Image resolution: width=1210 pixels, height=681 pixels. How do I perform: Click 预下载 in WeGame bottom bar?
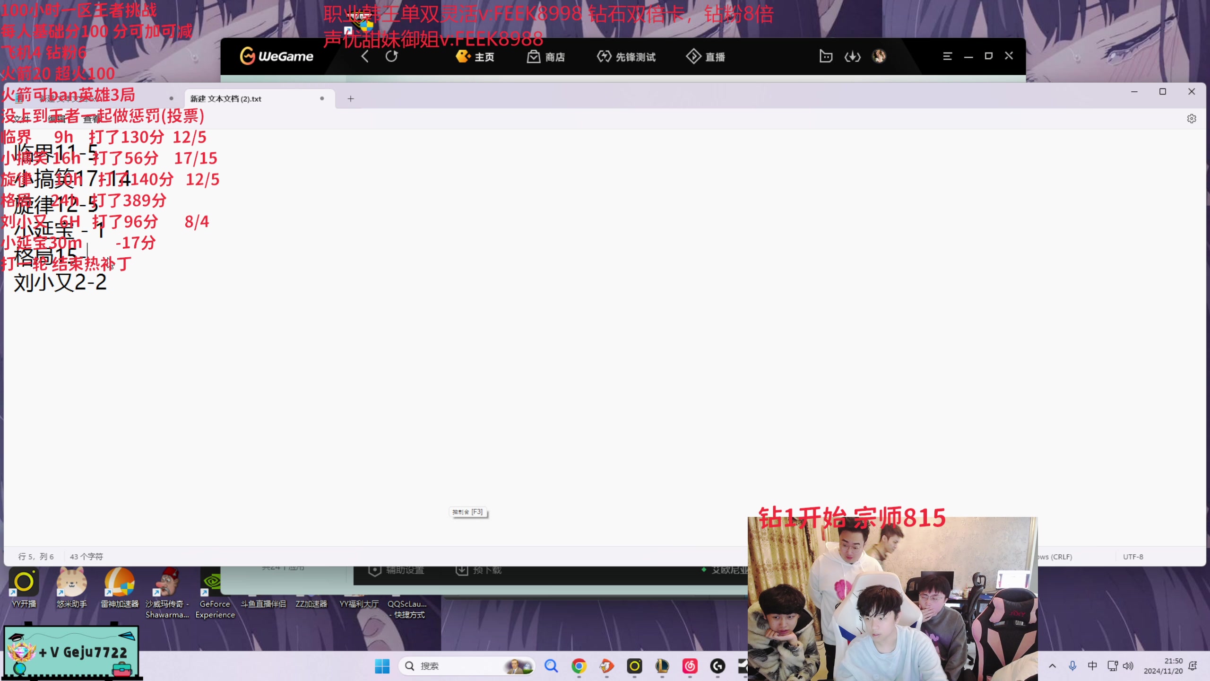click(x=478, y=570)
